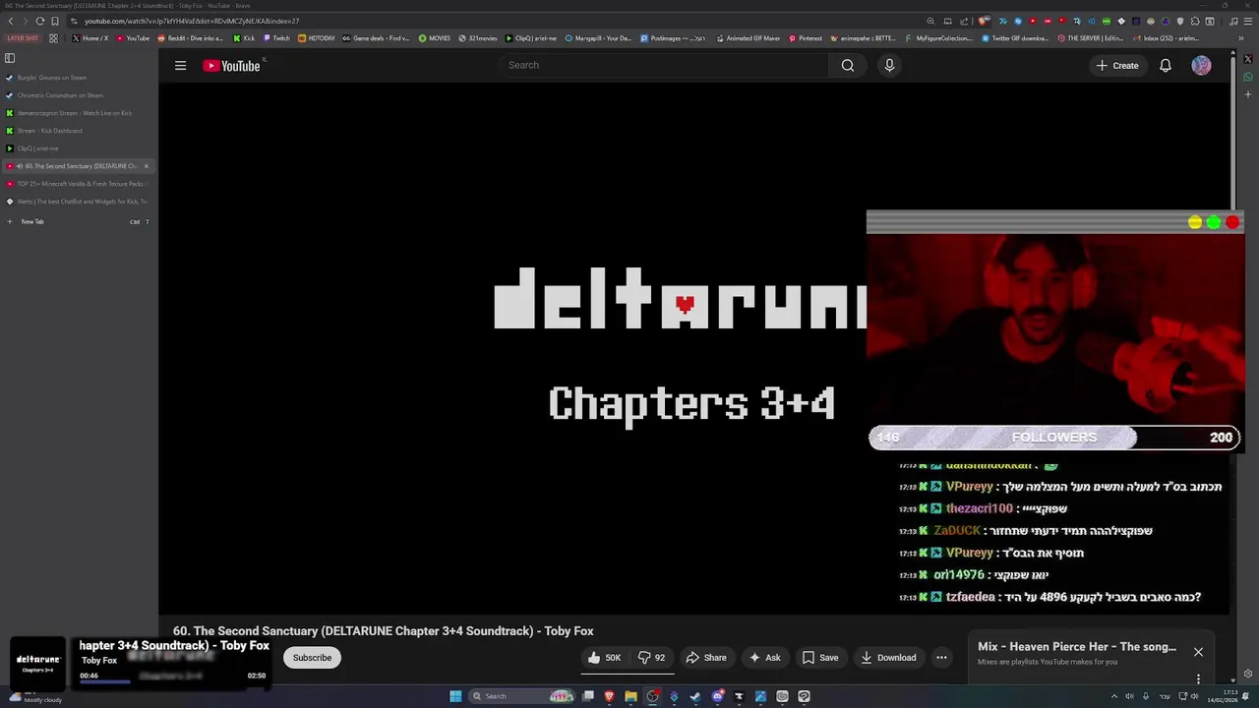Open the HDTODAY bookmark
Image resolution: width=1259 pixels, height=708 pixels.
317,38
